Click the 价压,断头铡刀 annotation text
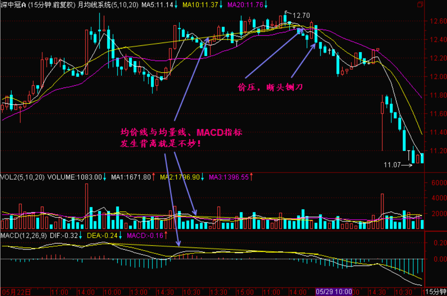This screenshot has height=296, width=447. [x=270, y=88]
